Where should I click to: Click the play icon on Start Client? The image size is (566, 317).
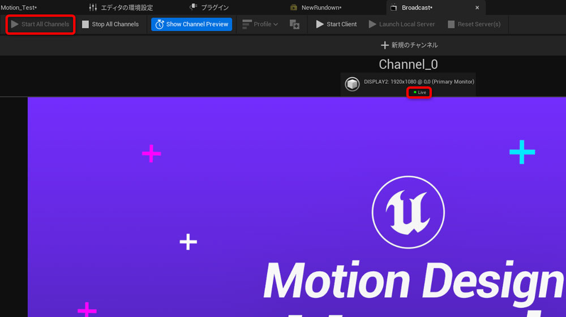[319, 24]
